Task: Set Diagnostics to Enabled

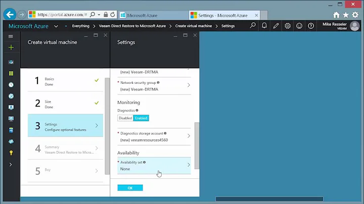Action: (x=141, y=118)
